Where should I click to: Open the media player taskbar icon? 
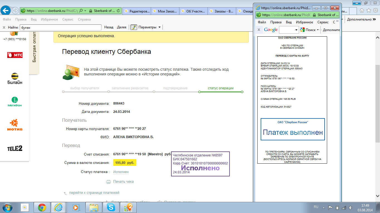76,207
